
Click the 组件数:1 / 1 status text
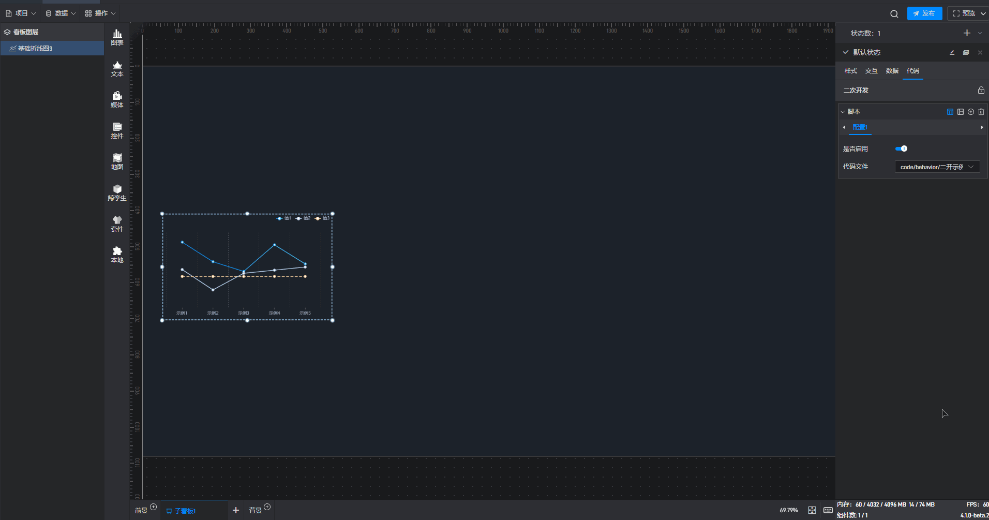click(x=852, y=515)
